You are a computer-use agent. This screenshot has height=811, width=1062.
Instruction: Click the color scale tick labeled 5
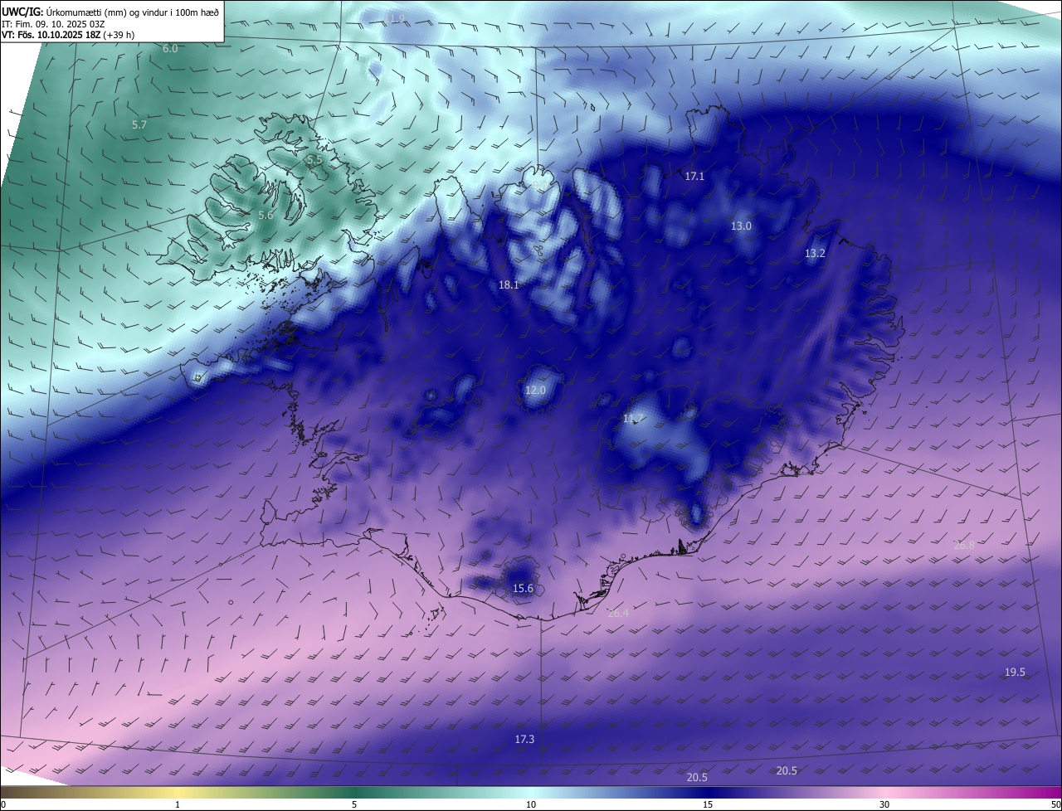(x=354, y=804)
